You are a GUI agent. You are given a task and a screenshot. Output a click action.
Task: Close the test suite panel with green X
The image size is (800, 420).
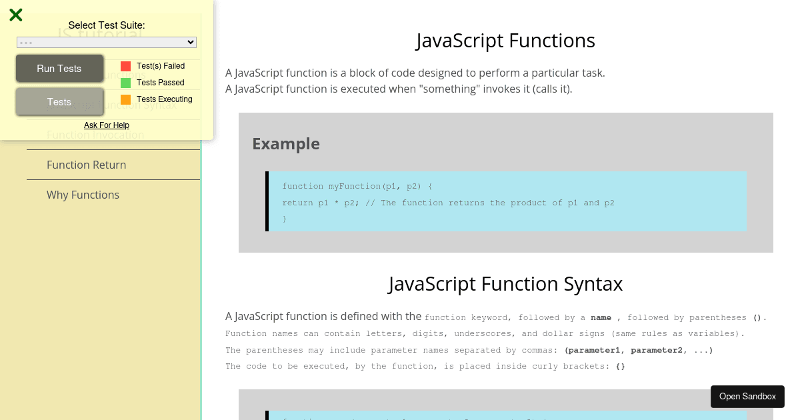pyautogui.click(x=16, y=15)
